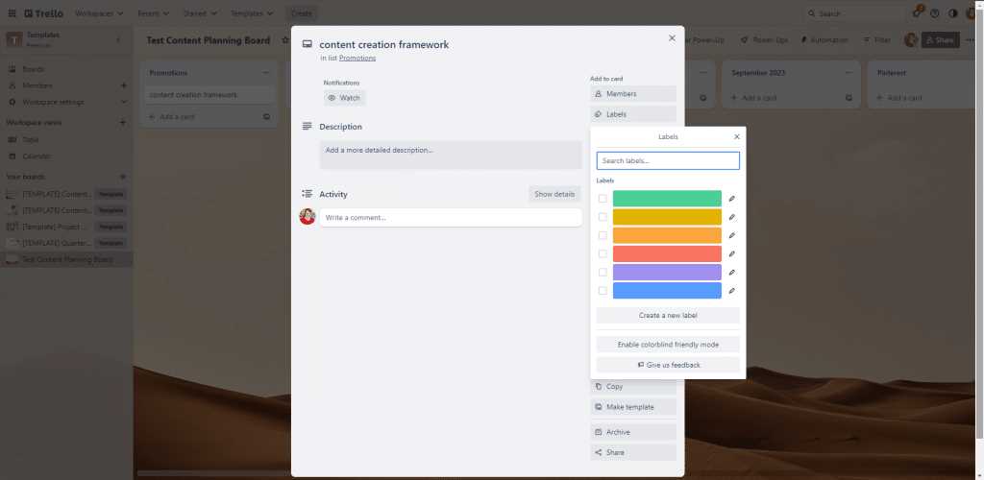Click Make template button
The width and height of the screenshot is (984, 480).
[633, 407]
